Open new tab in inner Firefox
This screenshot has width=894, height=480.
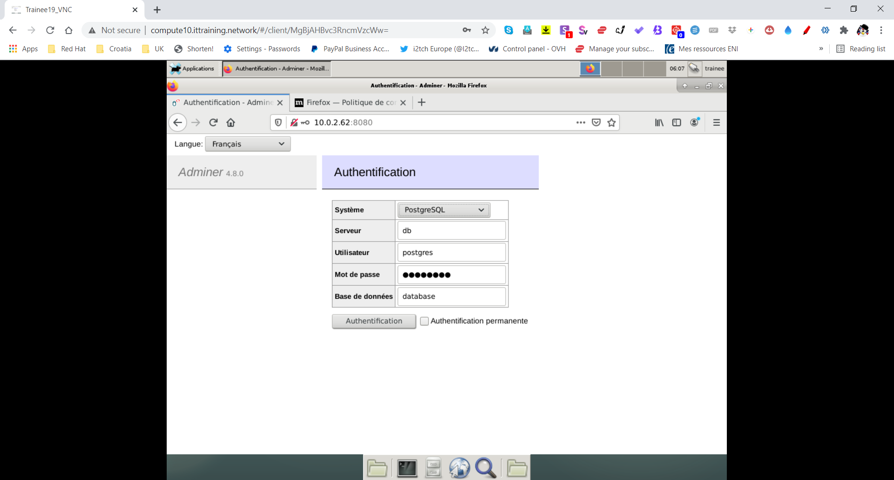pyautogui.click(x=421, y=103)
